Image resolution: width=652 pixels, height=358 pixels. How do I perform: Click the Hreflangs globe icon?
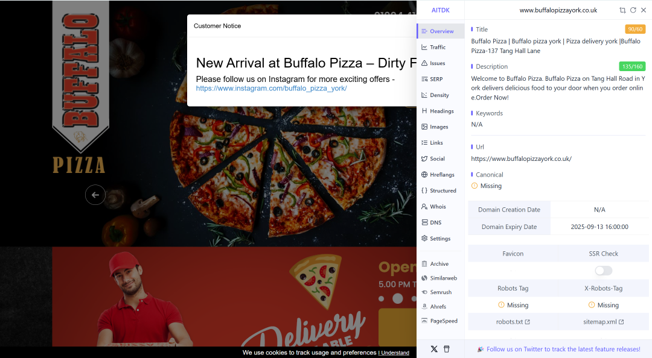pyautogui.click(x=424, y=174)
